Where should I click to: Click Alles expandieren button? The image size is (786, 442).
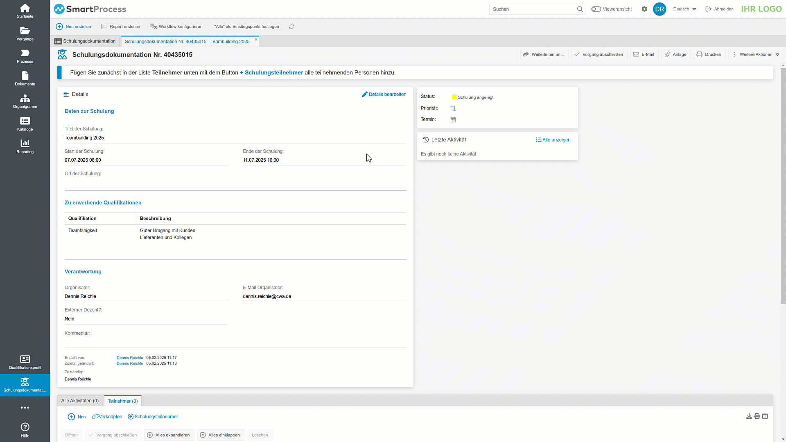pyautogui.click(x=169, y=435)
